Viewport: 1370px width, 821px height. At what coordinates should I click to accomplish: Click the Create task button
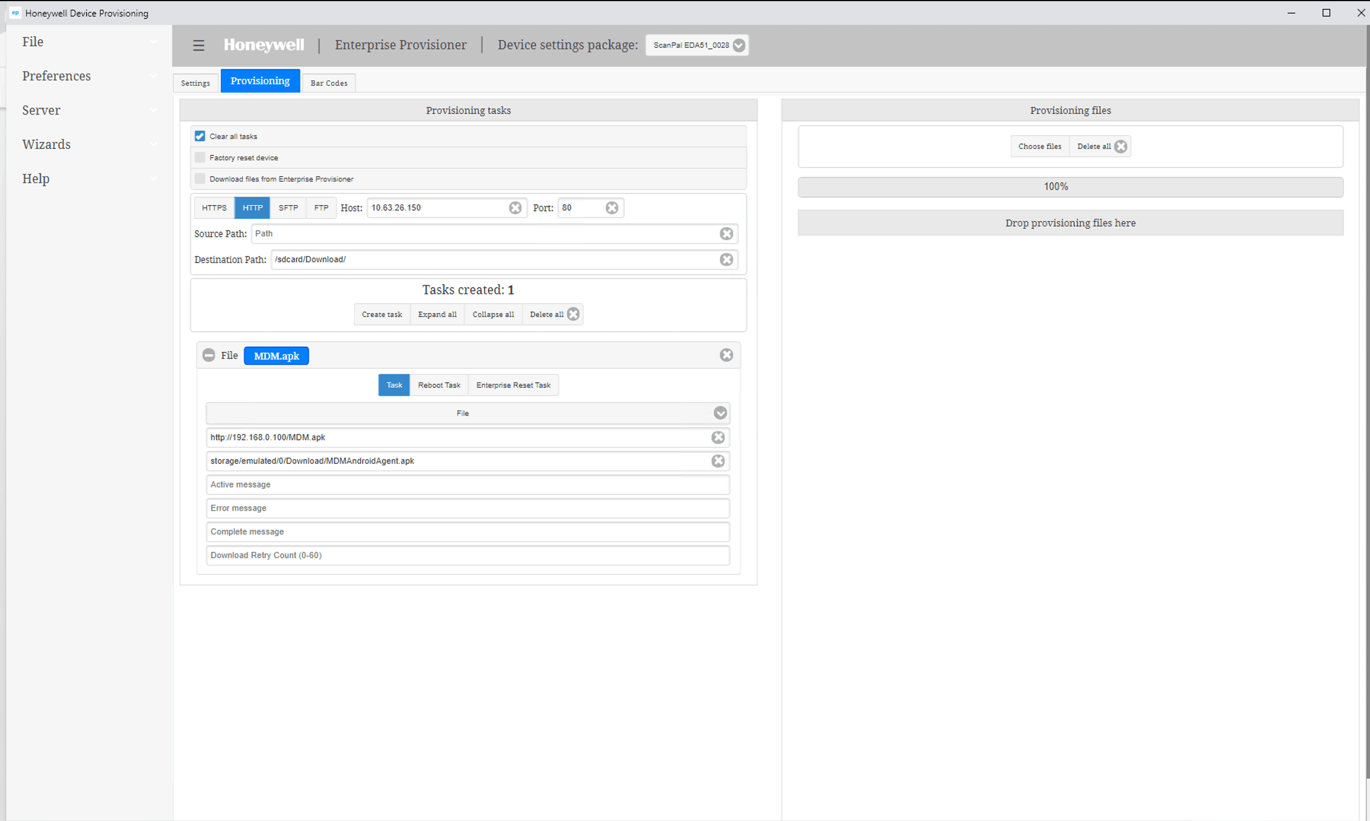382,314
